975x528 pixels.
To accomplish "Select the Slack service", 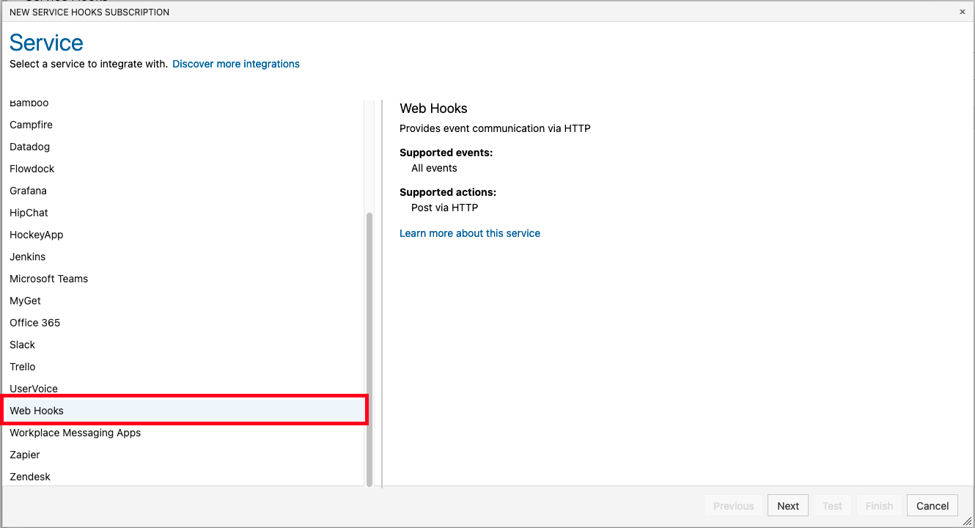I will [x=183, y=345].
